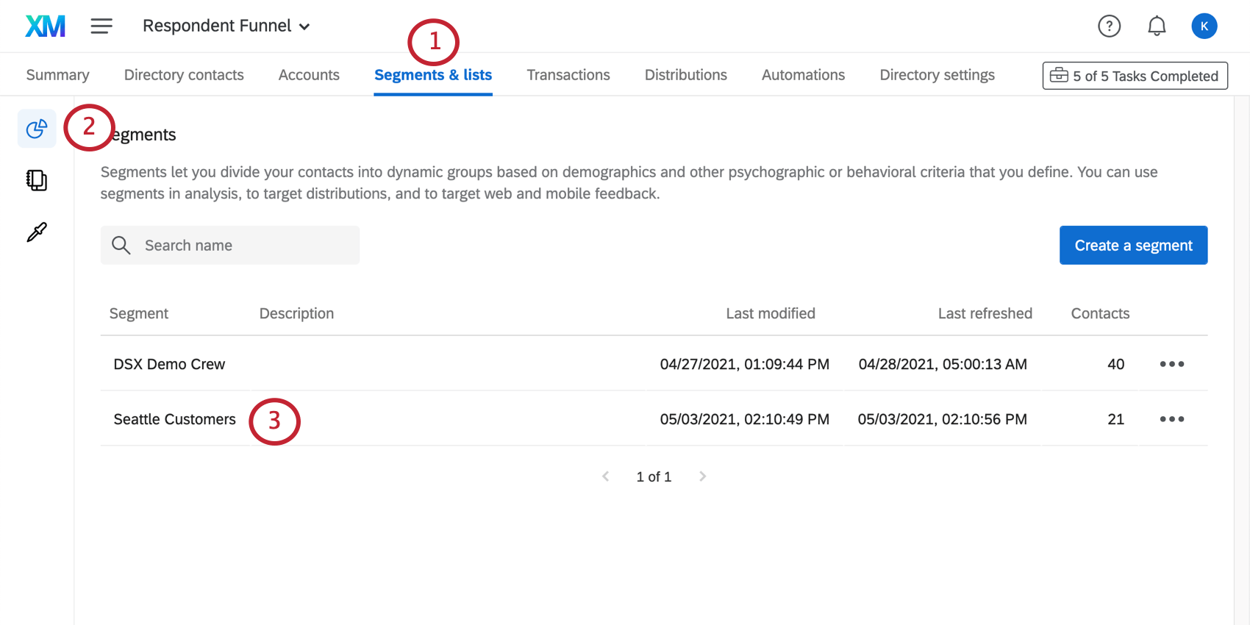
Task: Focus the Search name field
Action: click(230, 245)
